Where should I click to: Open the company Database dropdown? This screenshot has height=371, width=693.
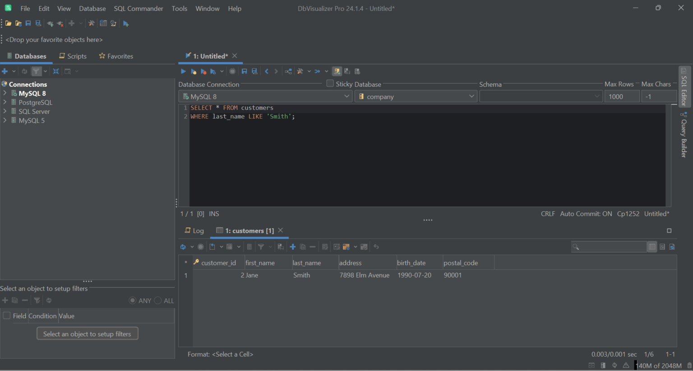[415, 96]
